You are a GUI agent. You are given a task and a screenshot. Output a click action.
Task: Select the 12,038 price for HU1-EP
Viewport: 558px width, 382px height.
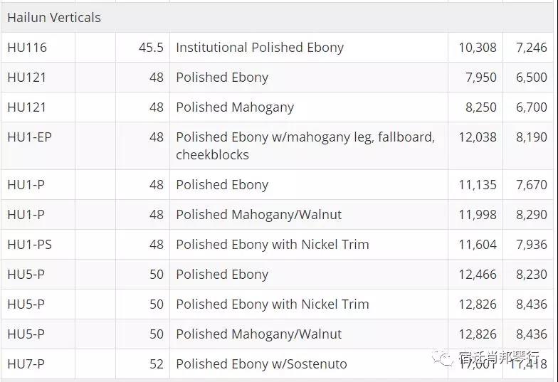coord(477,137)
